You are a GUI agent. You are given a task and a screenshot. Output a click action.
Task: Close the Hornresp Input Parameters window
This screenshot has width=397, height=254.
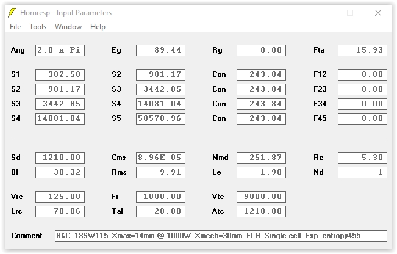click(378, 13)
